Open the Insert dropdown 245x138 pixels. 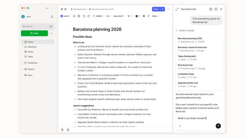(66, 16)
